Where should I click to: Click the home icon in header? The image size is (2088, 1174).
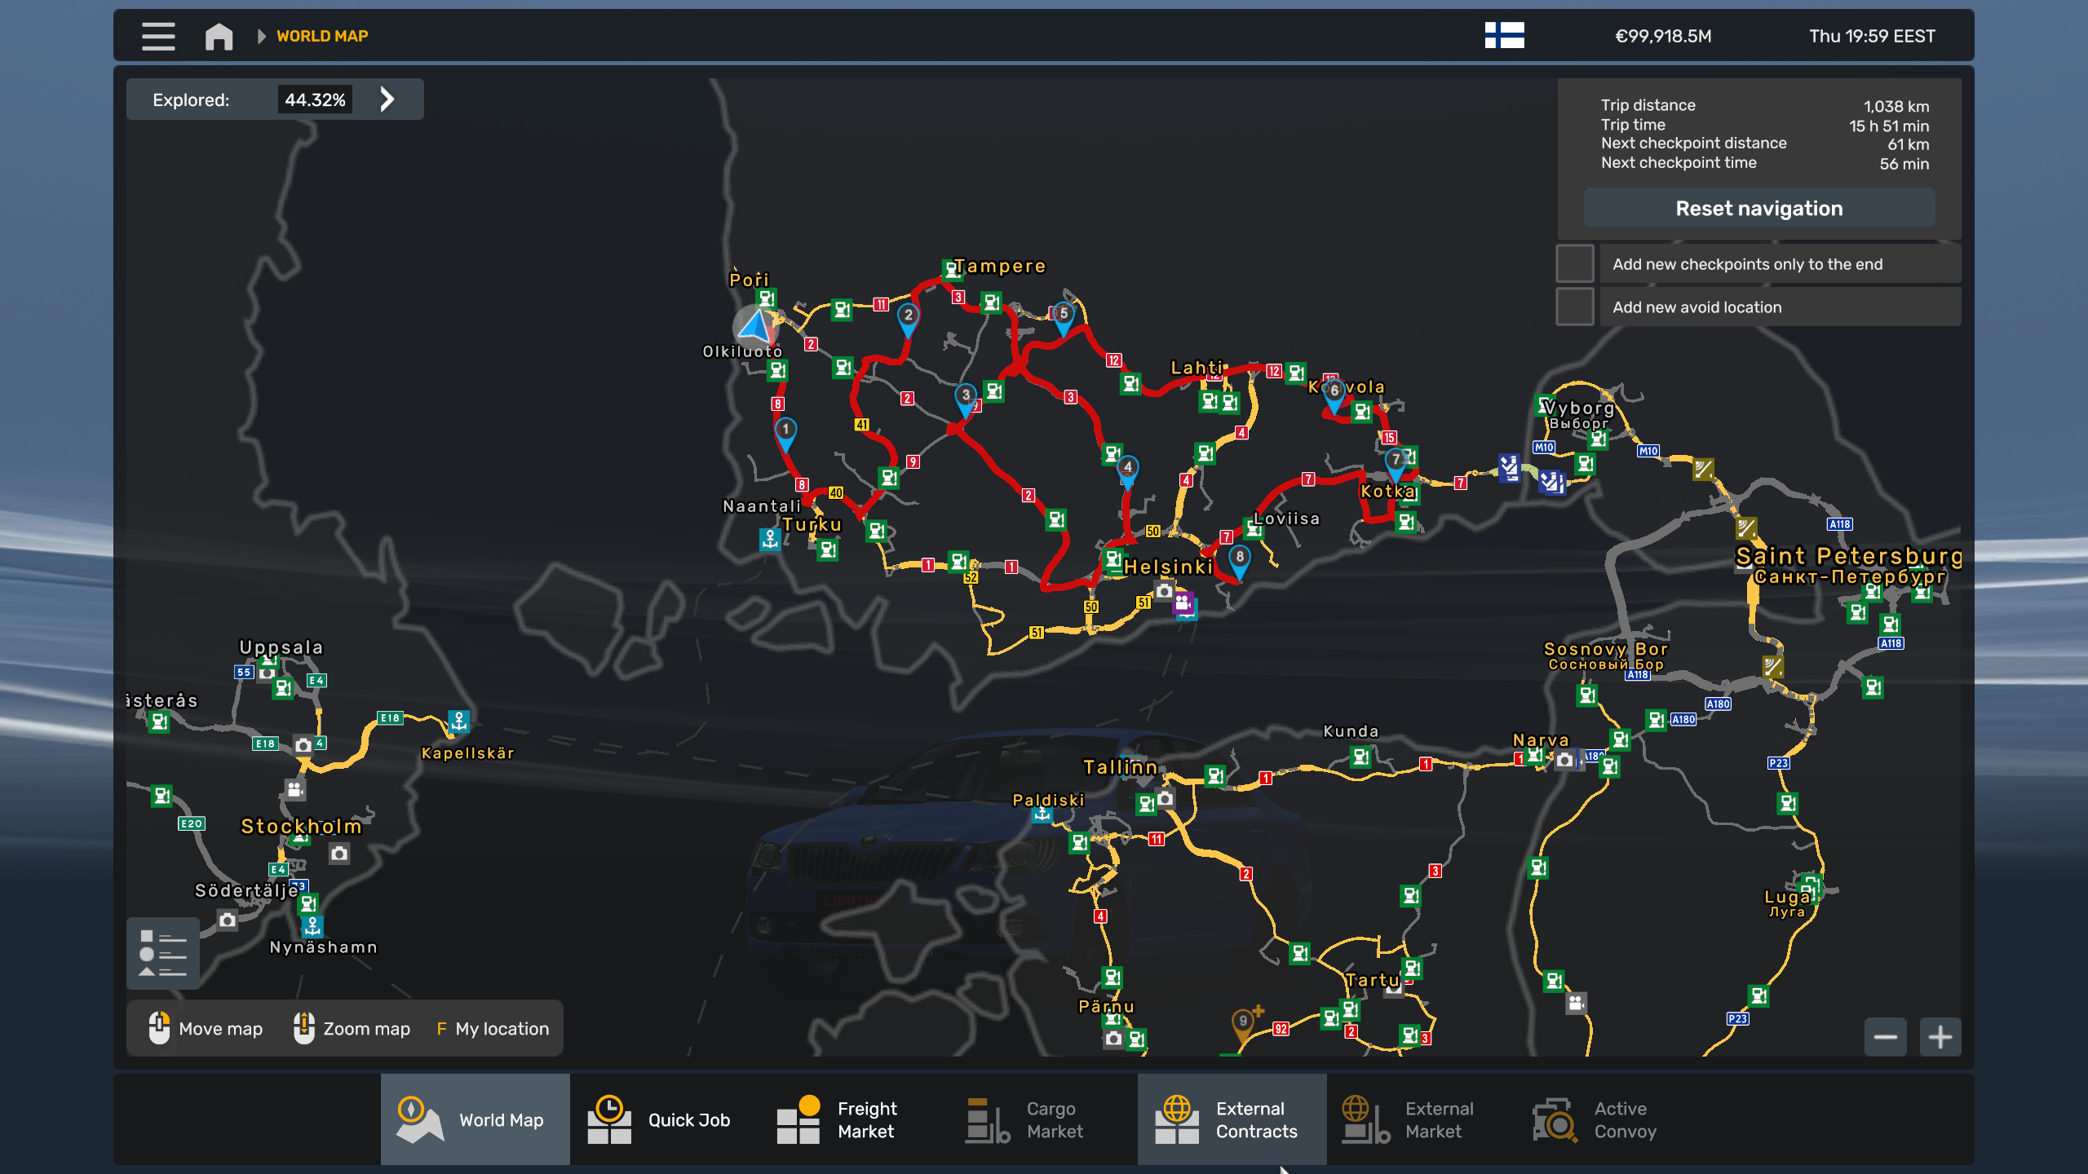pyautogui.click(x=219, y=36)
